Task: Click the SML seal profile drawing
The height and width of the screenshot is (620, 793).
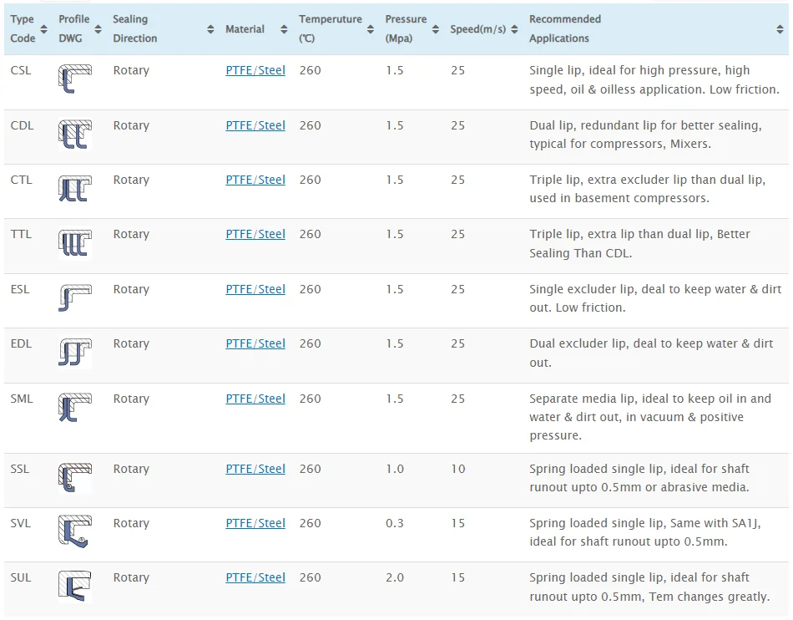Action: pyautogui.click(x=74, y=407)
